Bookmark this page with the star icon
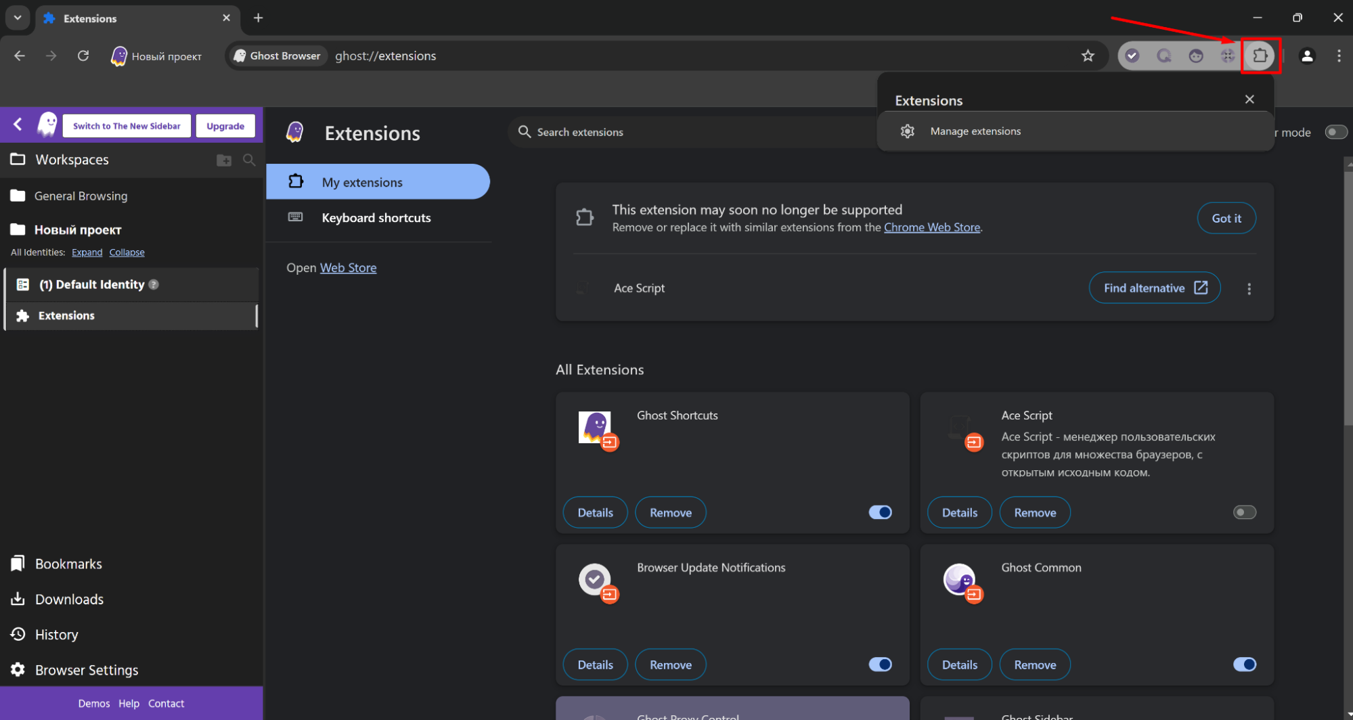 point(1088,55)
